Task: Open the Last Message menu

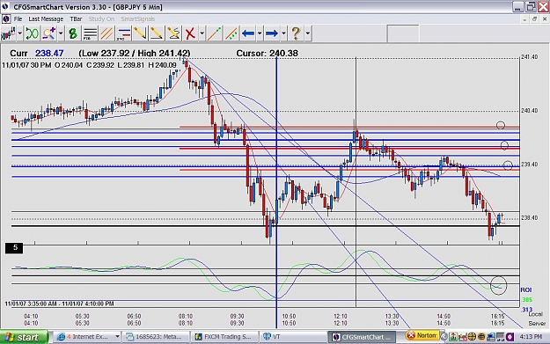Action: click(46, 19)
